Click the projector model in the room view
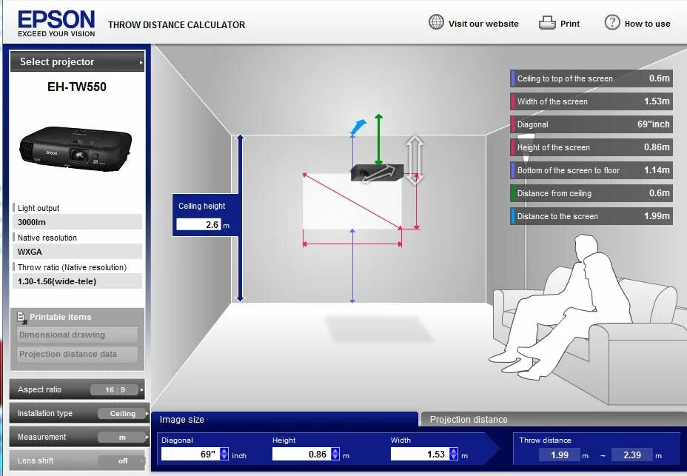687x476 pixels. click(377, 172)
